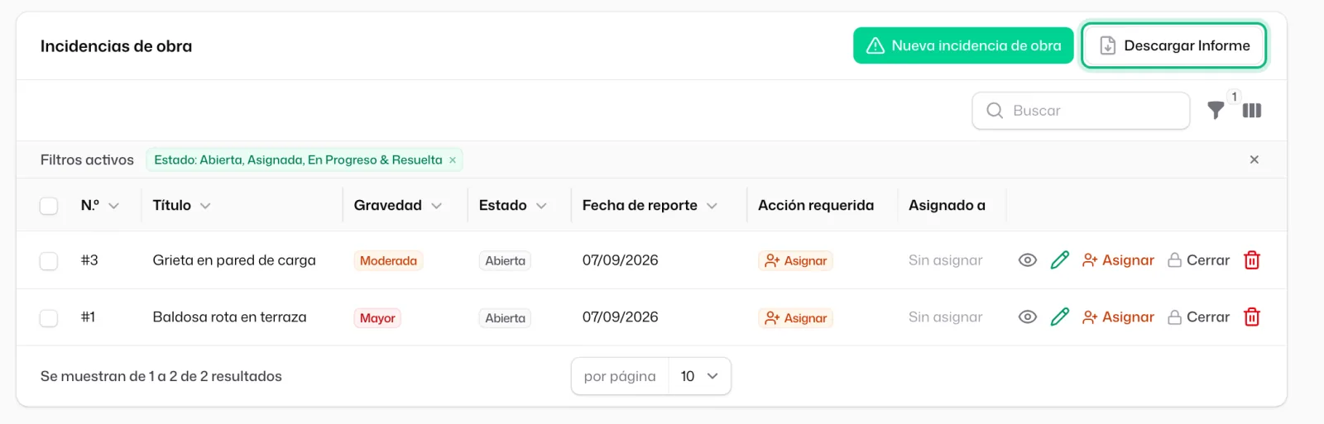Image resolution: width=1324 pixels, height=424 pixels.
Task: Sort by Gravedad column
Action: [x=398, y=206]
